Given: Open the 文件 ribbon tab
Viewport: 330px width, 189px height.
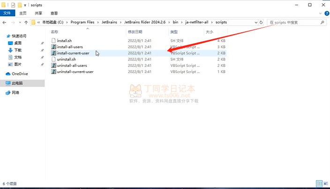Looking at the screenshot, I should 7,13.
